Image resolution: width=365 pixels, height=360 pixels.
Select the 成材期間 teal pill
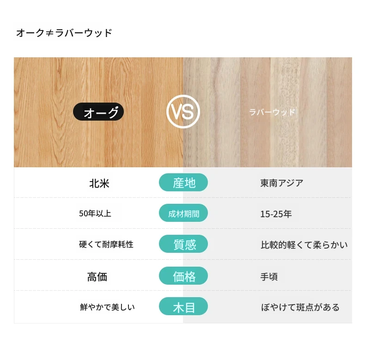click(x=183, y=213)
